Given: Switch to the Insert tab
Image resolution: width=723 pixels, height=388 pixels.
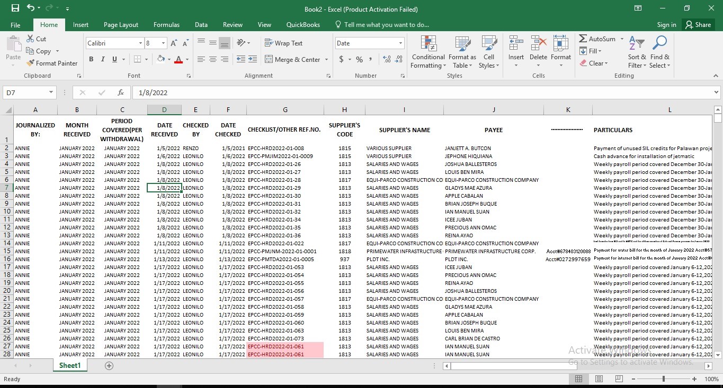Looking at the screenshot, I should (81, 25).
